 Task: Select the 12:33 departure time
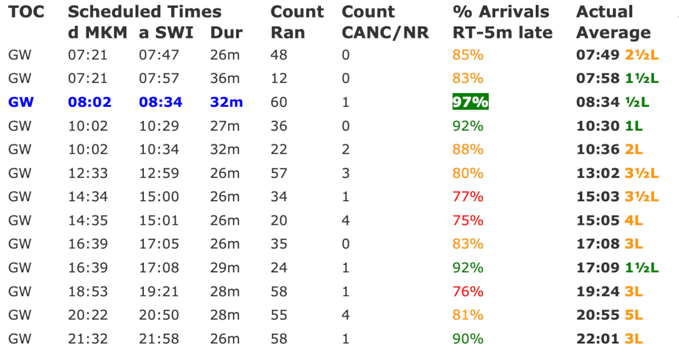coord(88,173)
